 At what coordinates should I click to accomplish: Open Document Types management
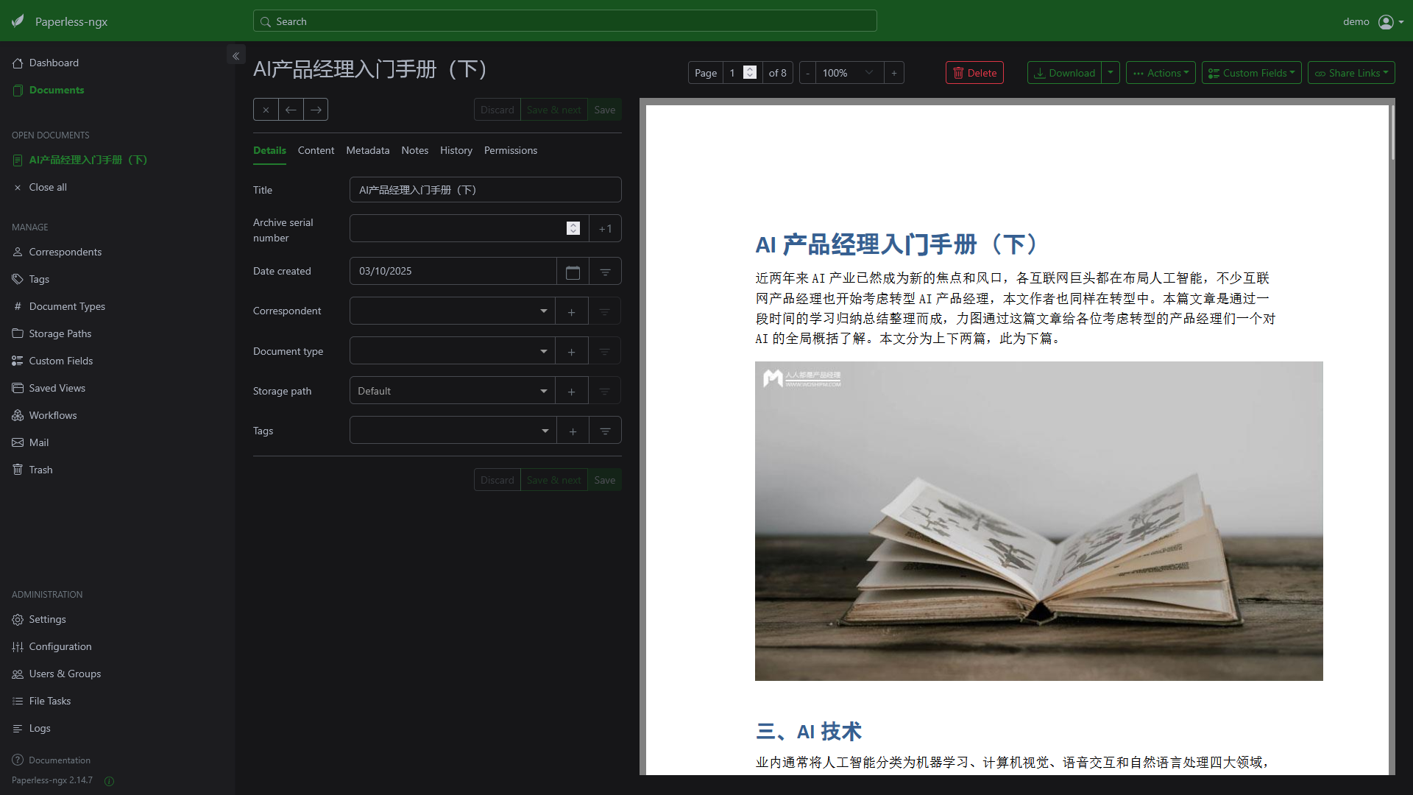(x=118, y=306)
